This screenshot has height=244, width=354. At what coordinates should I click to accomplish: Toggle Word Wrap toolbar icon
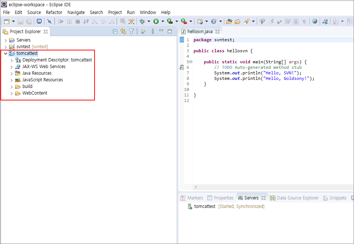pos(287,21)
